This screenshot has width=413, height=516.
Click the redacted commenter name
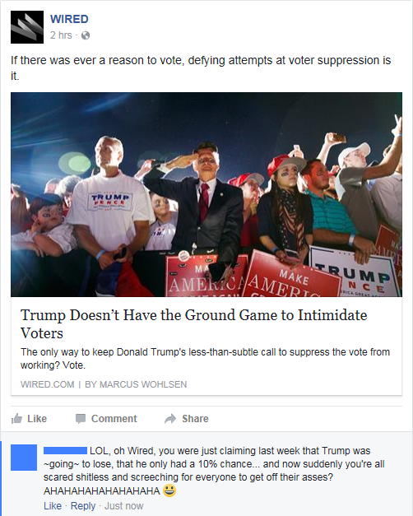[x=65, y=450]
